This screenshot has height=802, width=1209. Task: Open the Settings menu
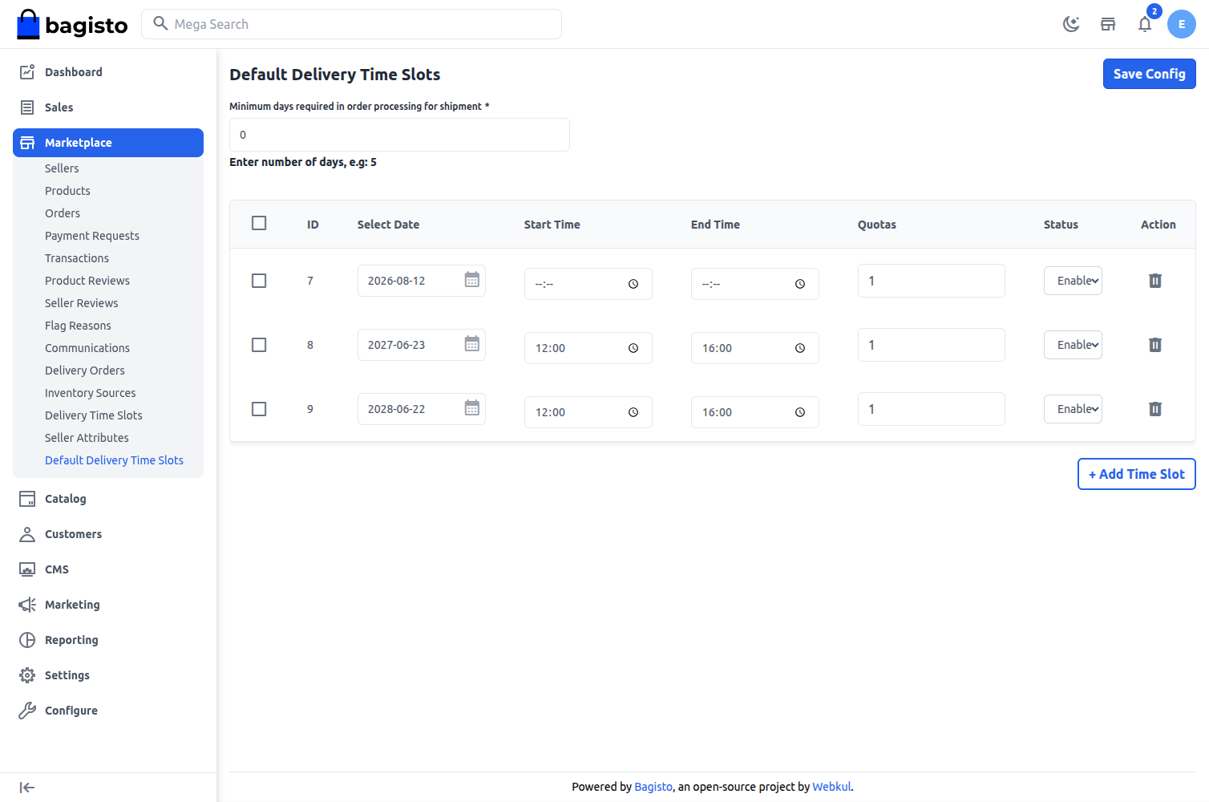(x=108, y=675)
